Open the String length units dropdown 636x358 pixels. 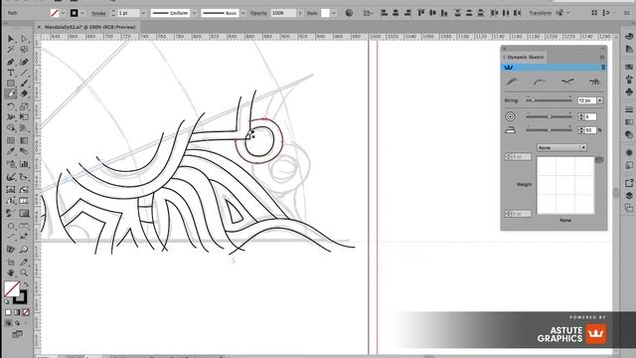click(x=600, y=100)
